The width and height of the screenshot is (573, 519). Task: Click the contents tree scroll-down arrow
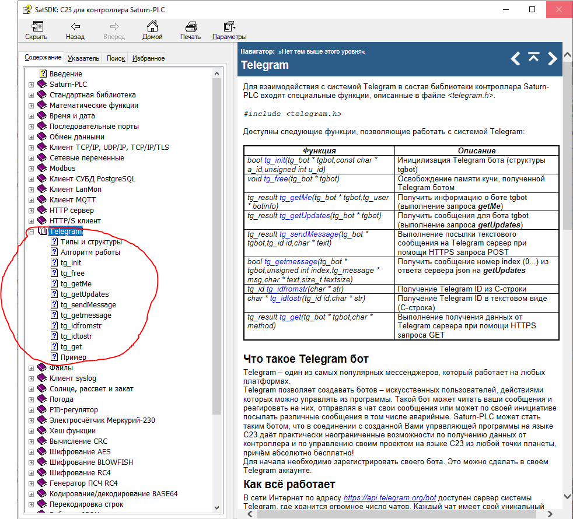tap(216, 508)
